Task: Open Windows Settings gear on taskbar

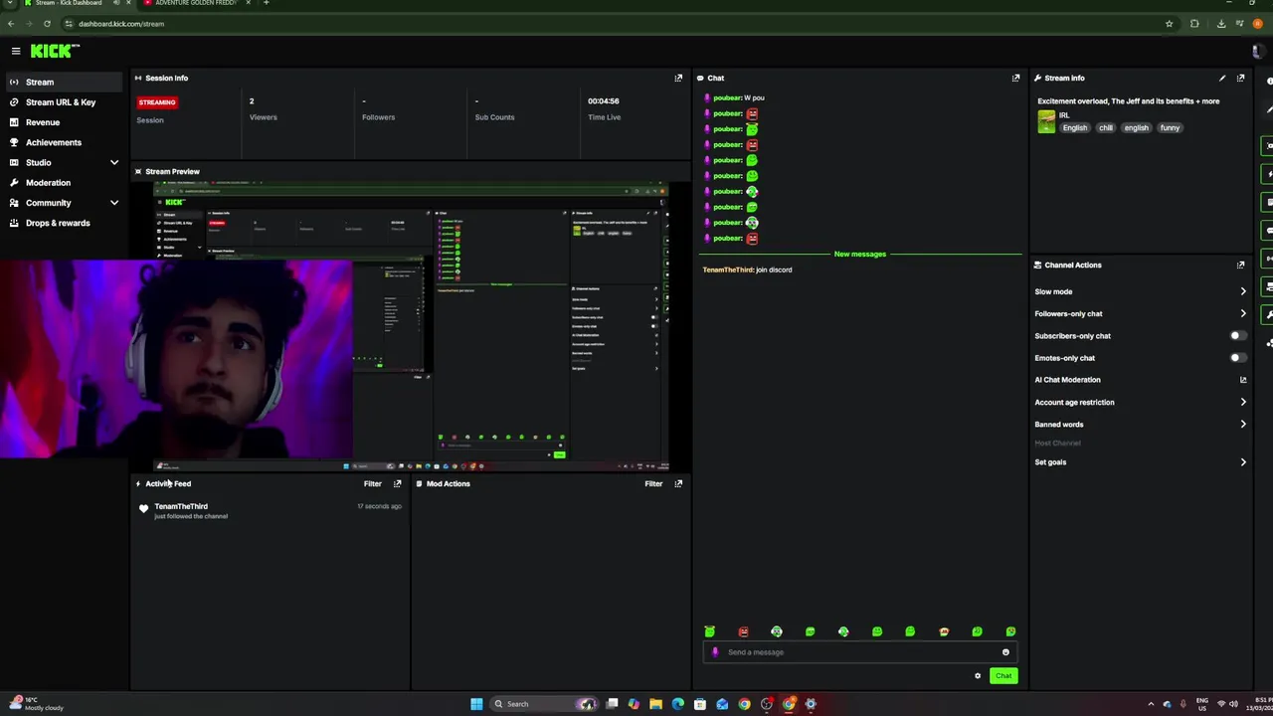Action: (811, 704)
